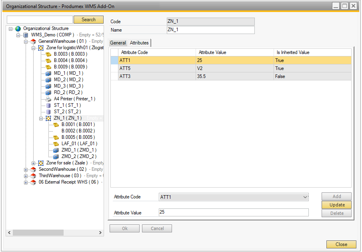This screenshot has height=252, width=362.
Task: Click into the Attribute Value input field
Action: tap(234, 212)
